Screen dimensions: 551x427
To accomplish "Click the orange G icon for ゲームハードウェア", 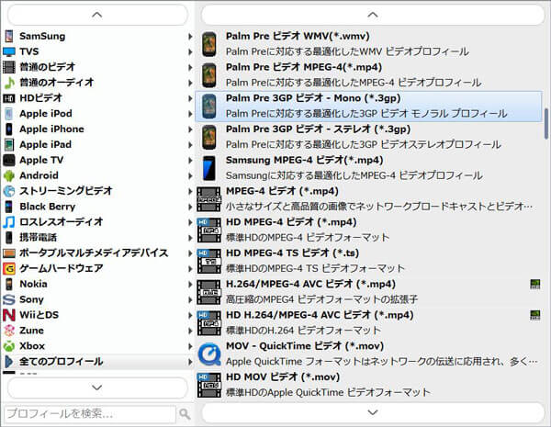I will [x=9, y=268].
